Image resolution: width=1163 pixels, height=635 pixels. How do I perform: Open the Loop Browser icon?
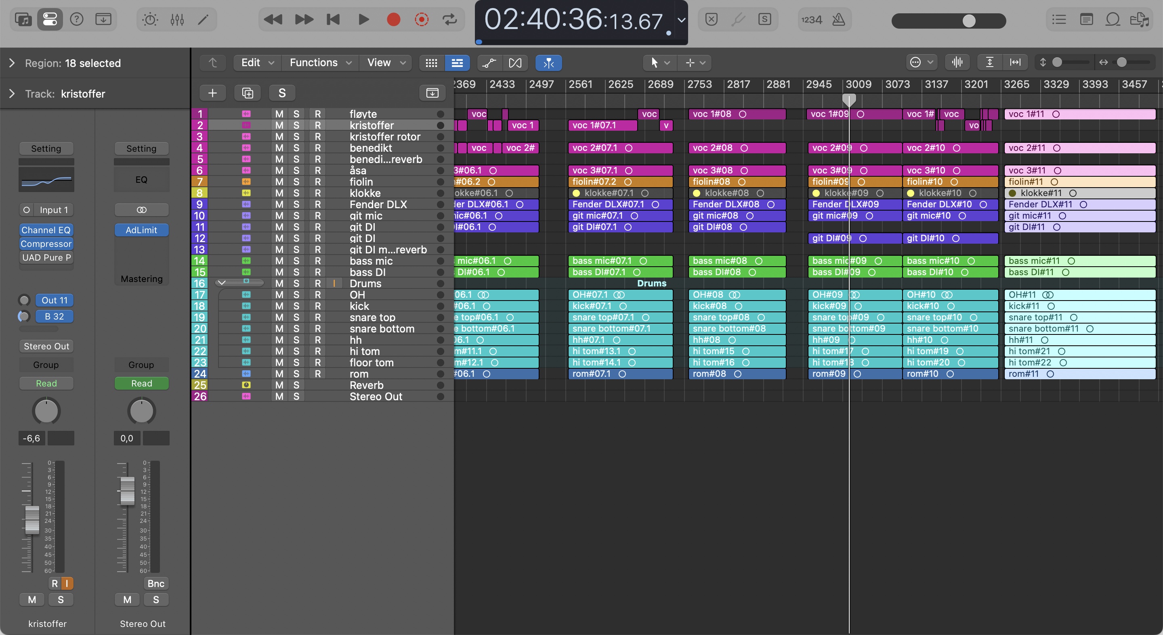pyautogui.click(x=1113, y=19)
